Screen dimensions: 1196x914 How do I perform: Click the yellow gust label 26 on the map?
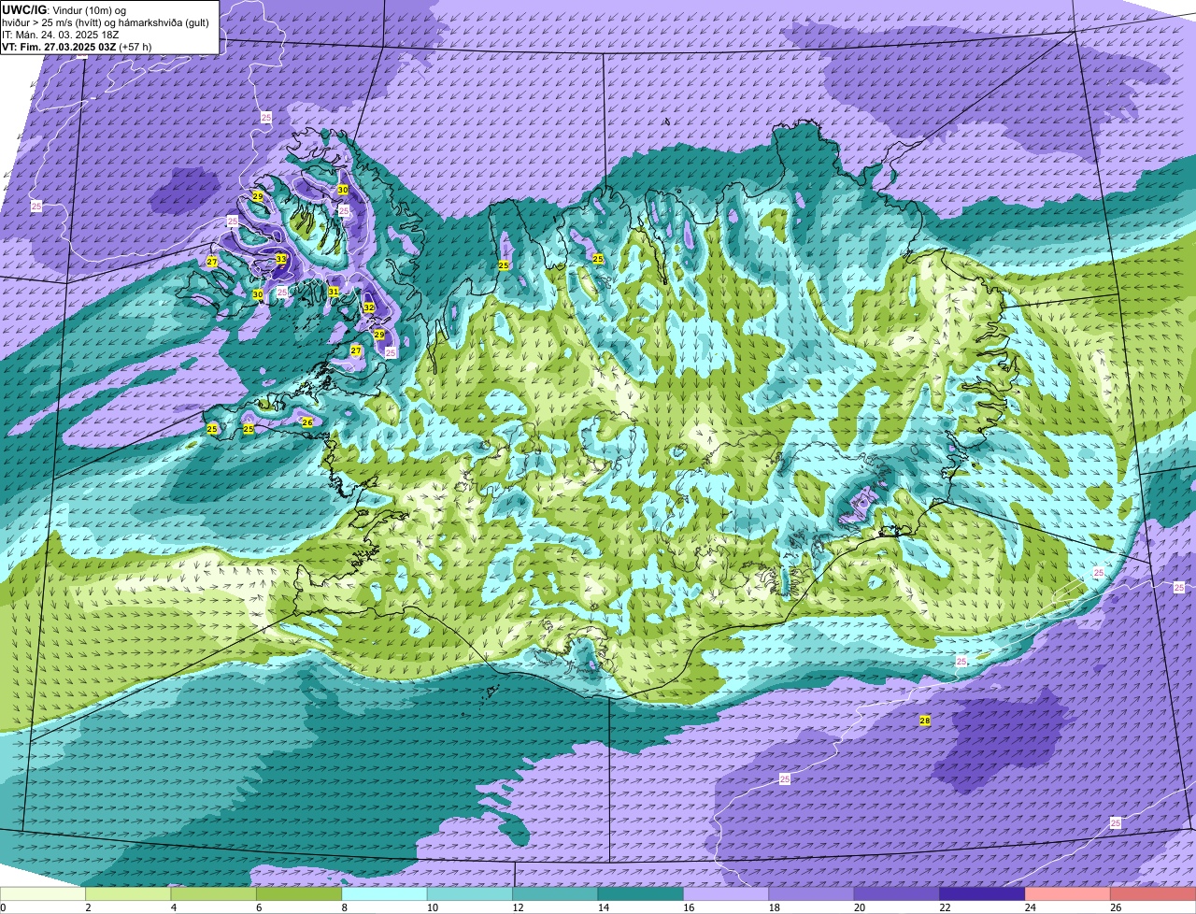click(307, 422)
